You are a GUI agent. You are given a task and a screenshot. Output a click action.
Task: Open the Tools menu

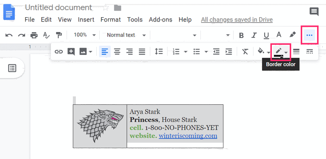click(135, 20)
